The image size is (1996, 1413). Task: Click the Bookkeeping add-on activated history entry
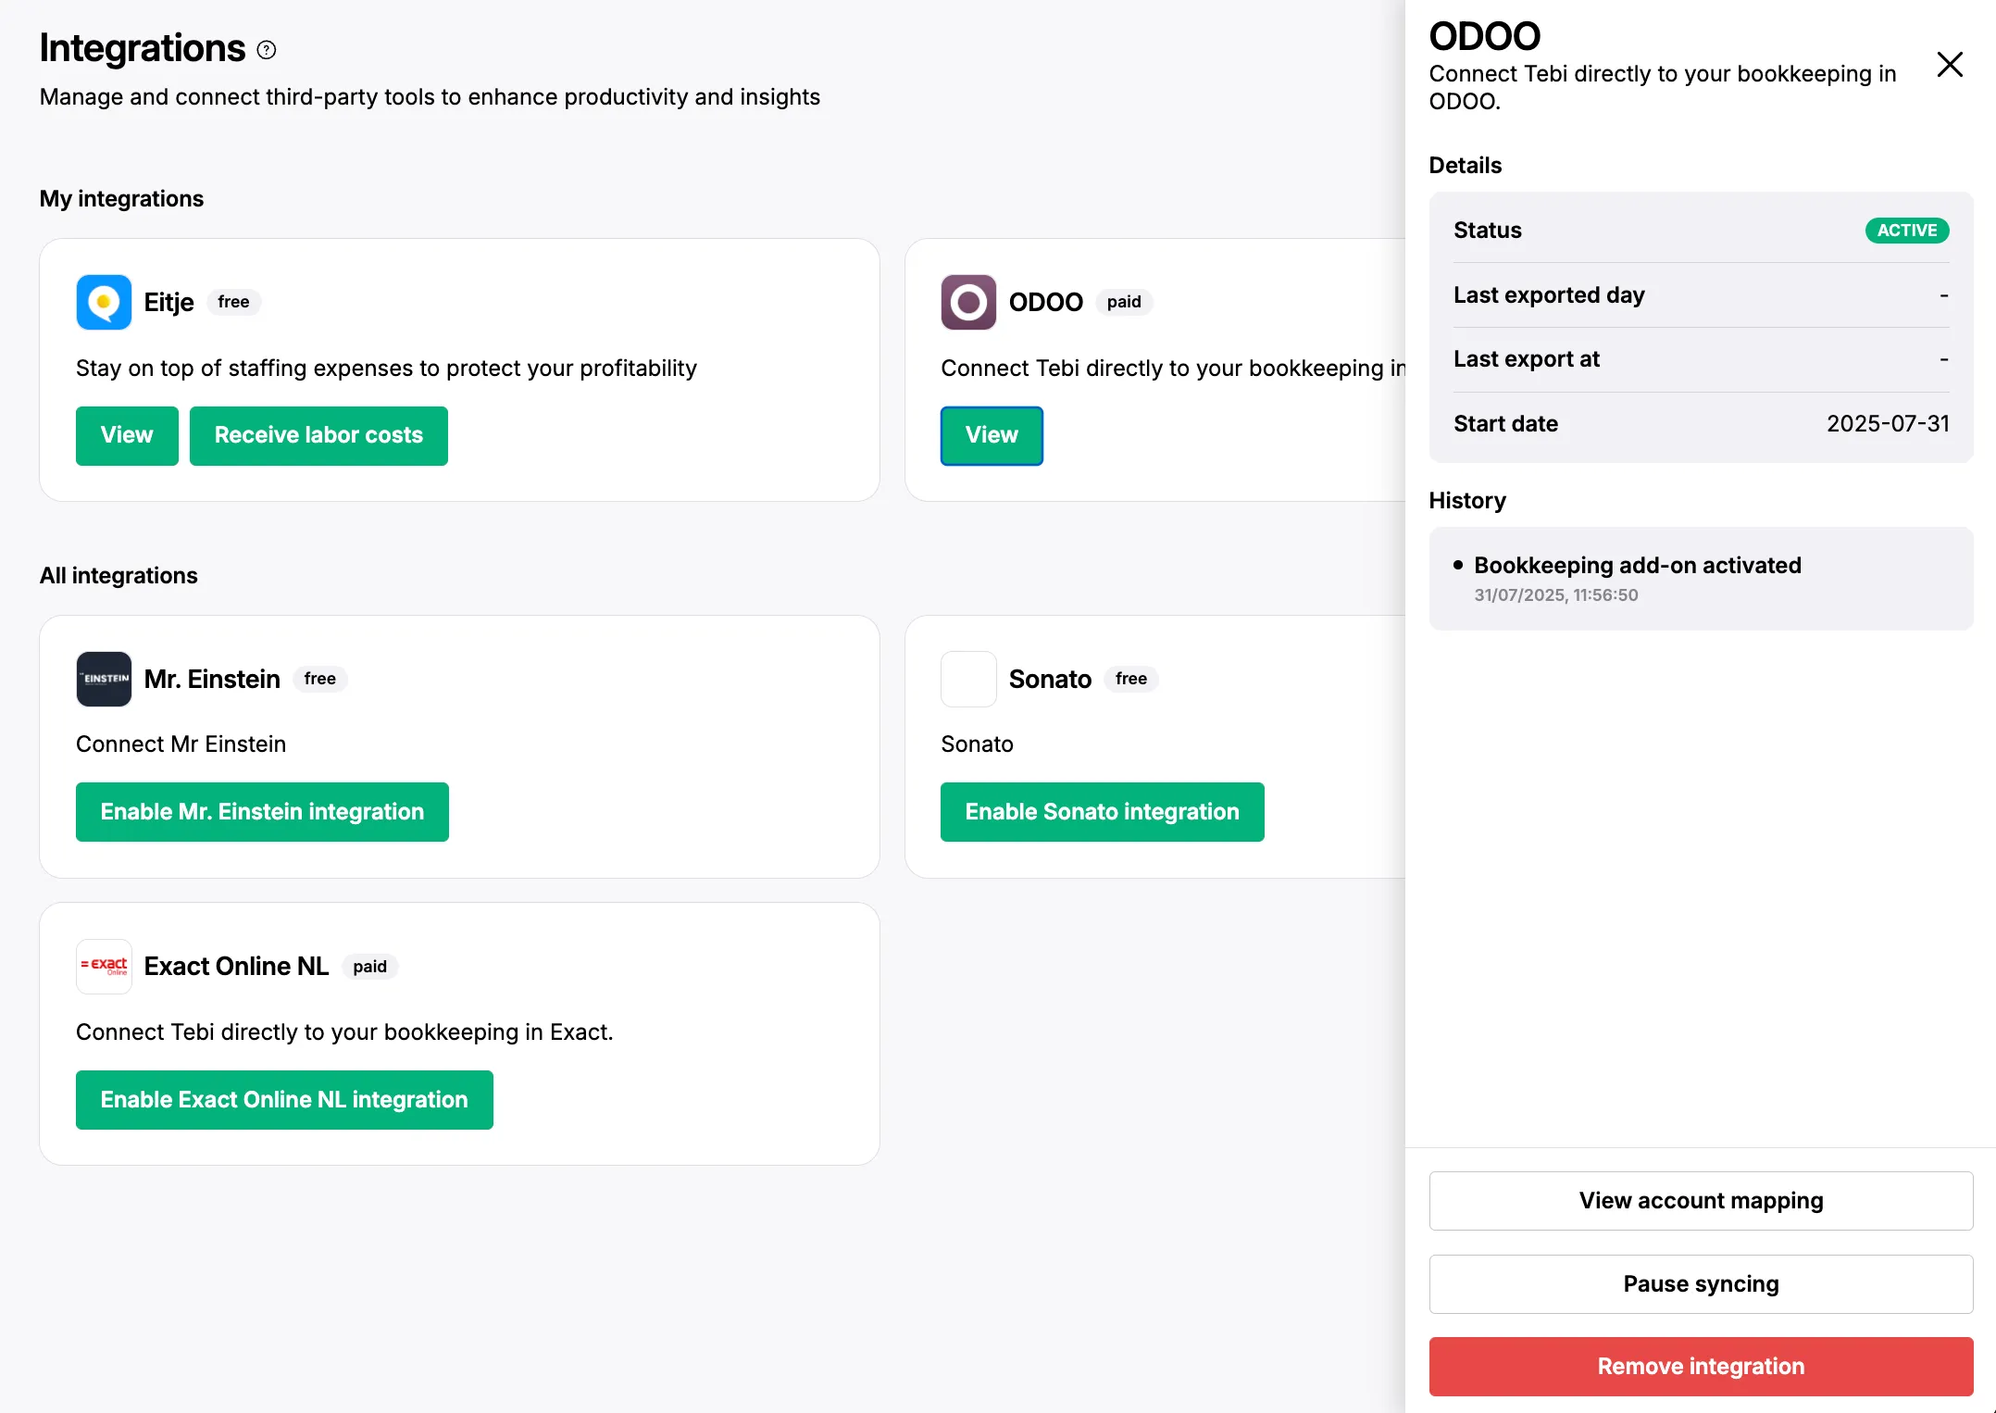pyautogui.click(x=1637, y=566)
